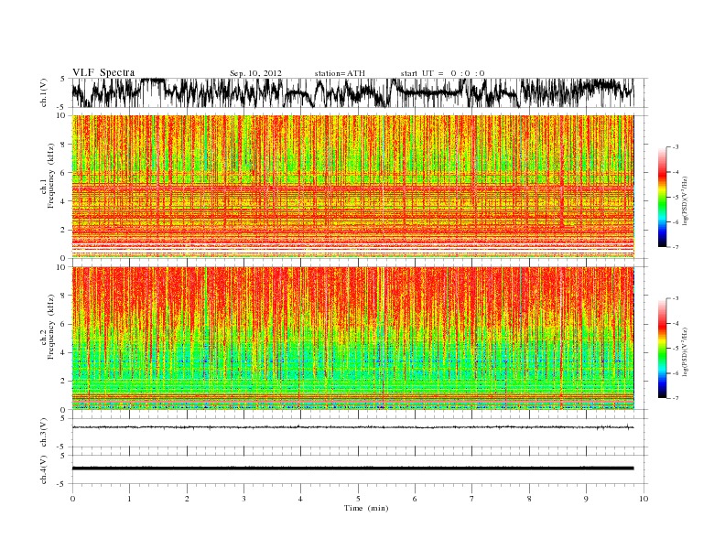
Task: Click time-axis tick label "5"
Action: [x=358, y=499]
